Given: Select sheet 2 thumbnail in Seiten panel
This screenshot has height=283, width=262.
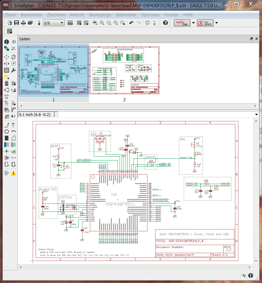Looking at the screenshot, I should pyautogui.click(x=124, y=71).
